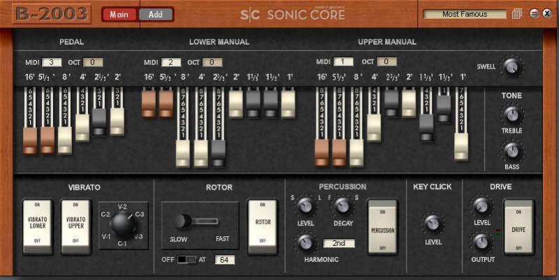
Task: Click the Lower Manual 1' drawbar handle
Action: pos(288,103)
